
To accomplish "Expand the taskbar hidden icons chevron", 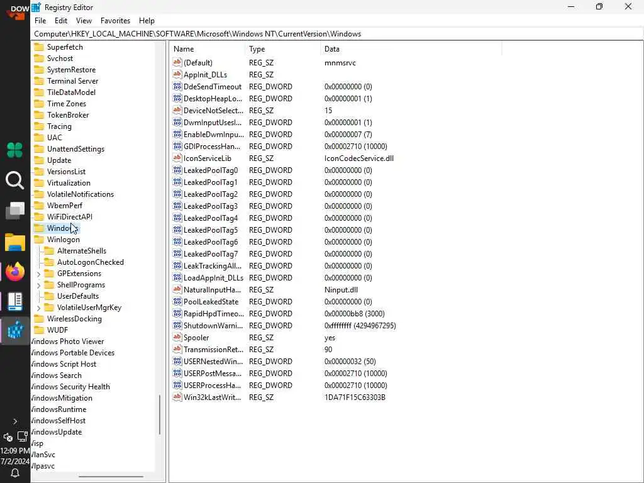I will click(15, 421).
